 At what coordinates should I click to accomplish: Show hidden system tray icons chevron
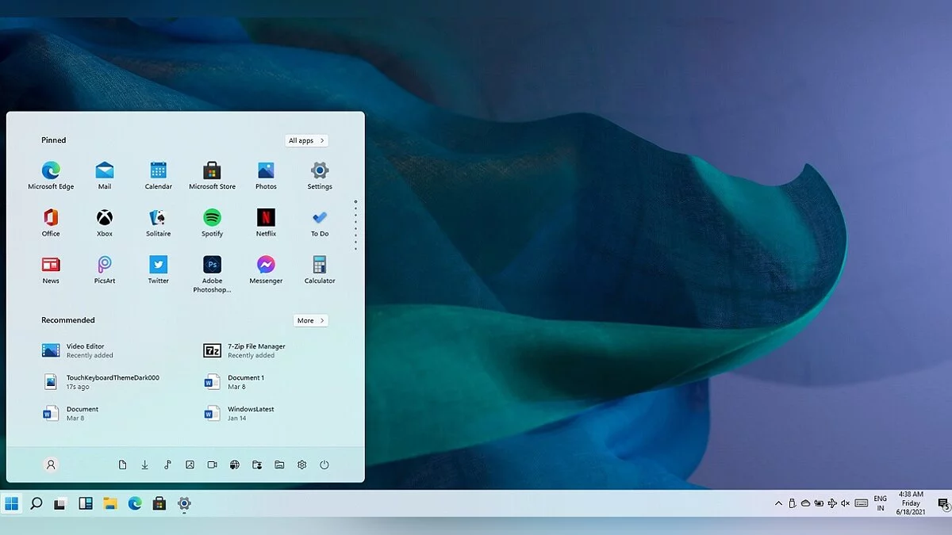pos(778,503)
